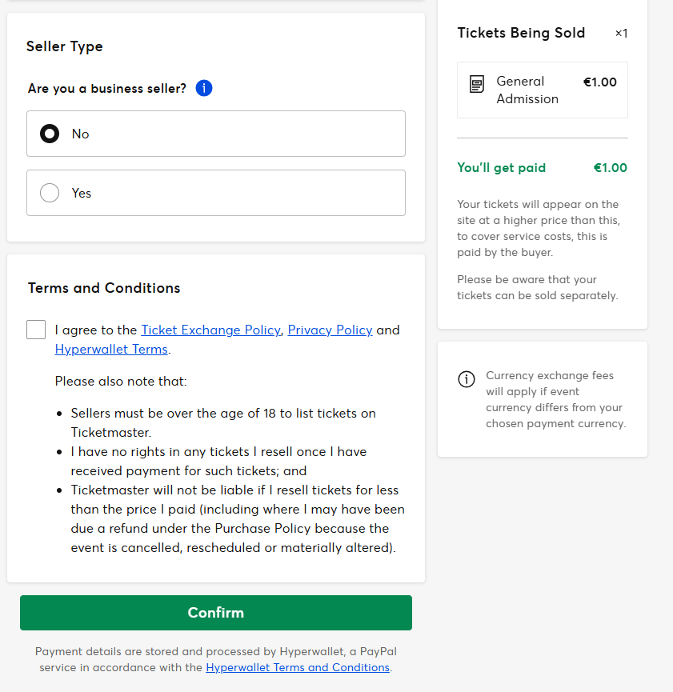
Task: Select the "Yes" radio button
Action: click(x=50, y=193)
